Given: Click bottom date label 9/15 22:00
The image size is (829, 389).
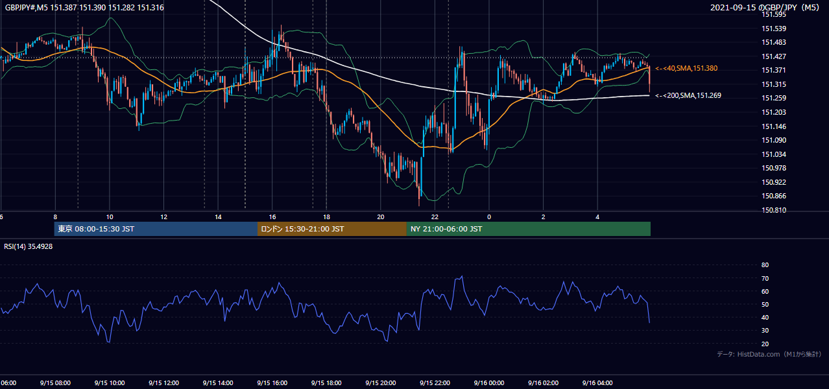Looking at the screenshot, I should [x=435, y=383].
